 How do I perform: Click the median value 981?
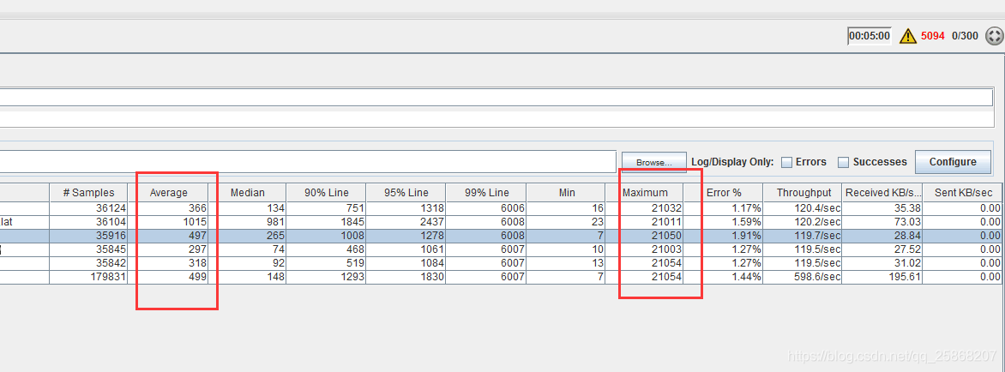tap(248, 221)
